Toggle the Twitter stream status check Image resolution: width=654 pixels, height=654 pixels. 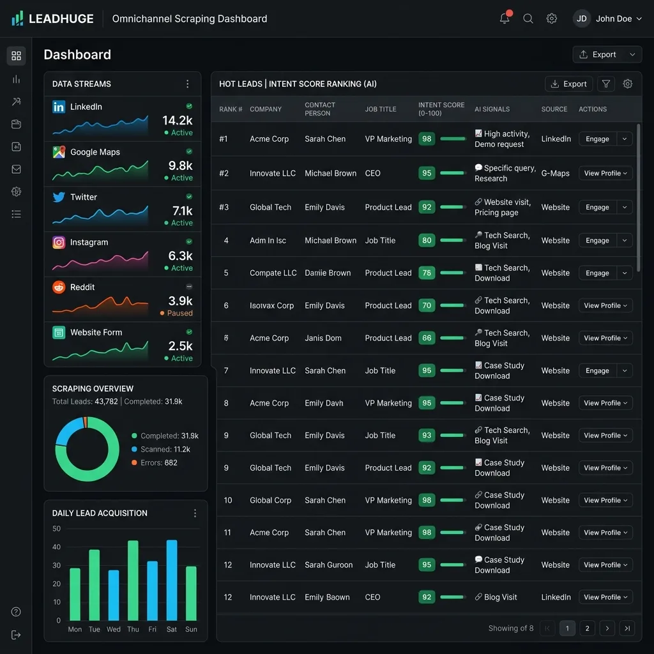[x=189, y=197]
